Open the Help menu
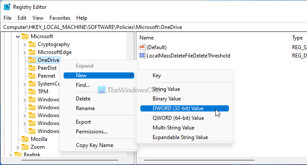This screenshot has width=307, height=165. click(82, 18)
